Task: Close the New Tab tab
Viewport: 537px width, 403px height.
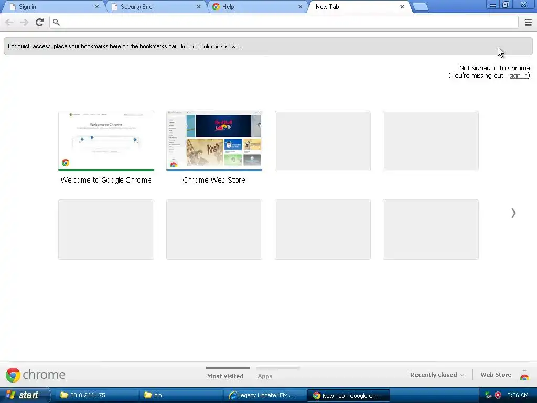Action: coord(402,7)
